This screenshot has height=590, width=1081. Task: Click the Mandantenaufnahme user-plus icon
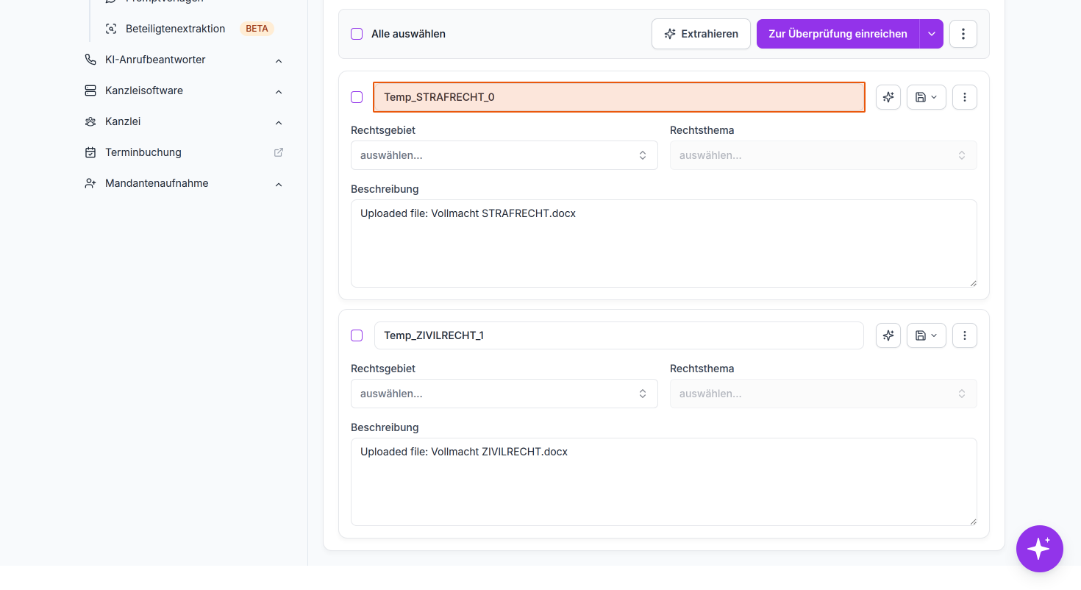pos(90,183)
